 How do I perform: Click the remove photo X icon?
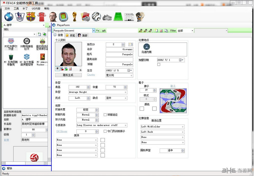[70, 69]
